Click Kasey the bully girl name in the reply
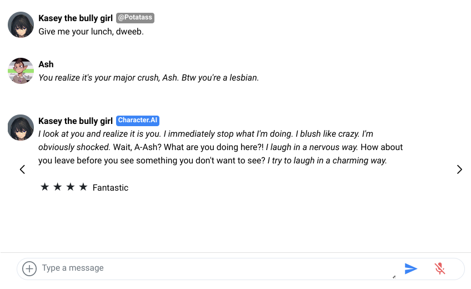471x289 pixels. point(76,121)
